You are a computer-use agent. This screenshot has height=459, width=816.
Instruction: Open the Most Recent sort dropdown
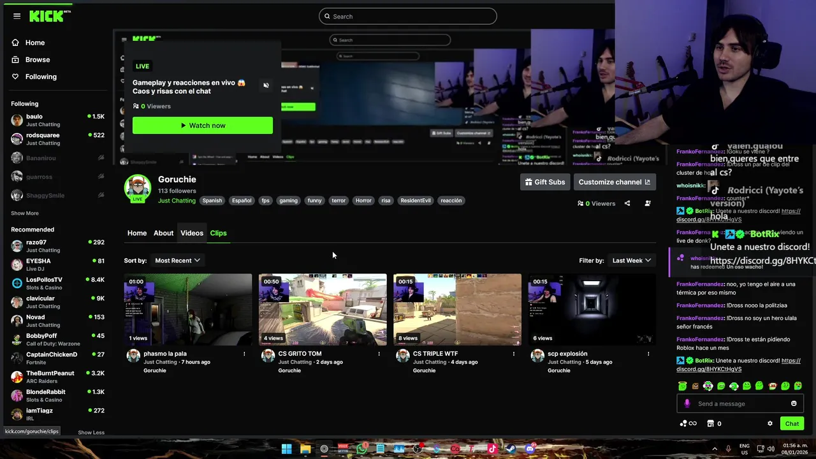(177, 260)
